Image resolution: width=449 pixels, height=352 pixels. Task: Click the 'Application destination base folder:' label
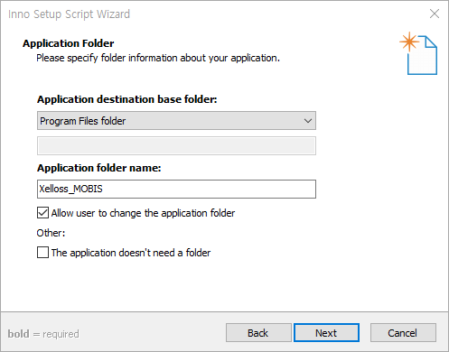127,99
